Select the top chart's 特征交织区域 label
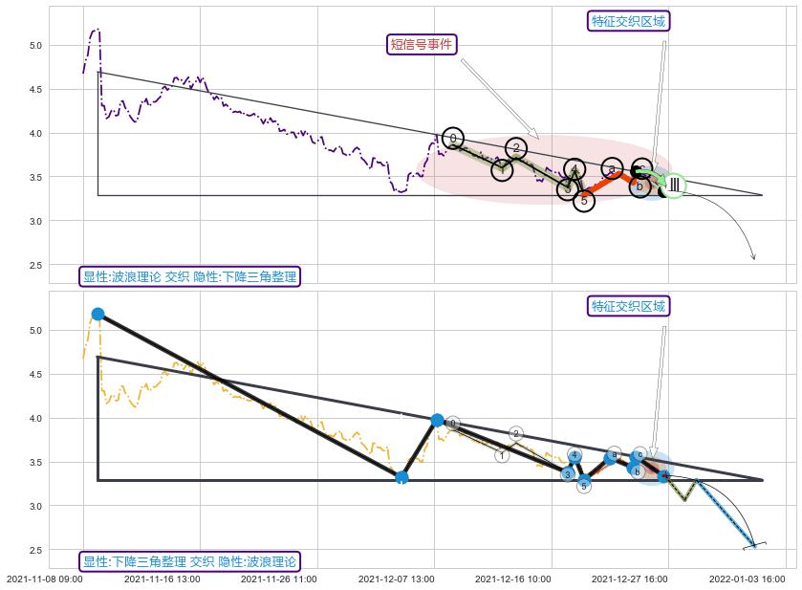Image resolution: width=802 pixels, height=590 pixels. click(x=627, y=21)
